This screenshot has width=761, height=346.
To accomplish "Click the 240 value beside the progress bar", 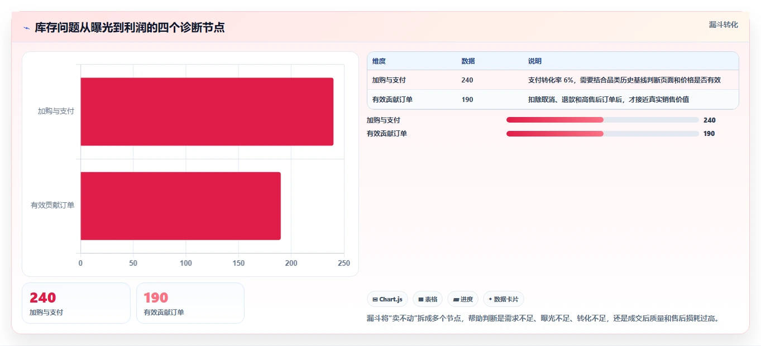I will [x=709, y=120].
